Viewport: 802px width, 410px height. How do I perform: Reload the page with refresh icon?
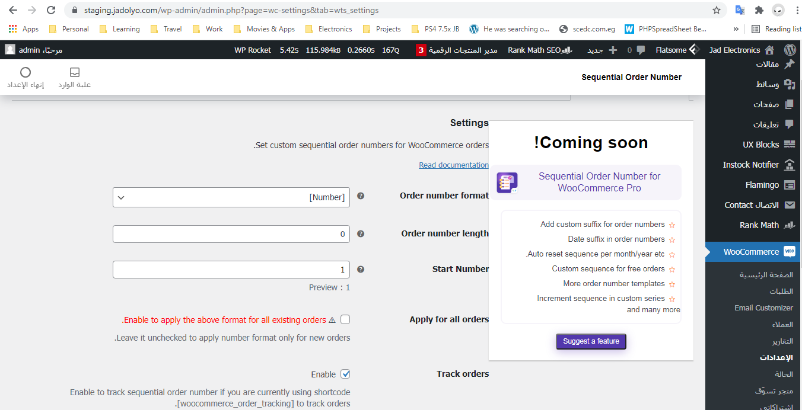(51, 10)
